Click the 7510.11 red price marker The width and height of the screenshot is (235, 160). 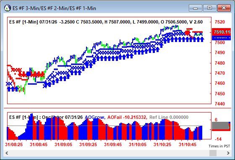click(x=222, y=32)
